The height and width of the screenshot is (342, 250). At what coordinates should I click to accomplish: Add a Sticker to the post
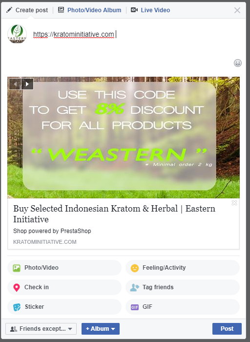tap(64, 307)
